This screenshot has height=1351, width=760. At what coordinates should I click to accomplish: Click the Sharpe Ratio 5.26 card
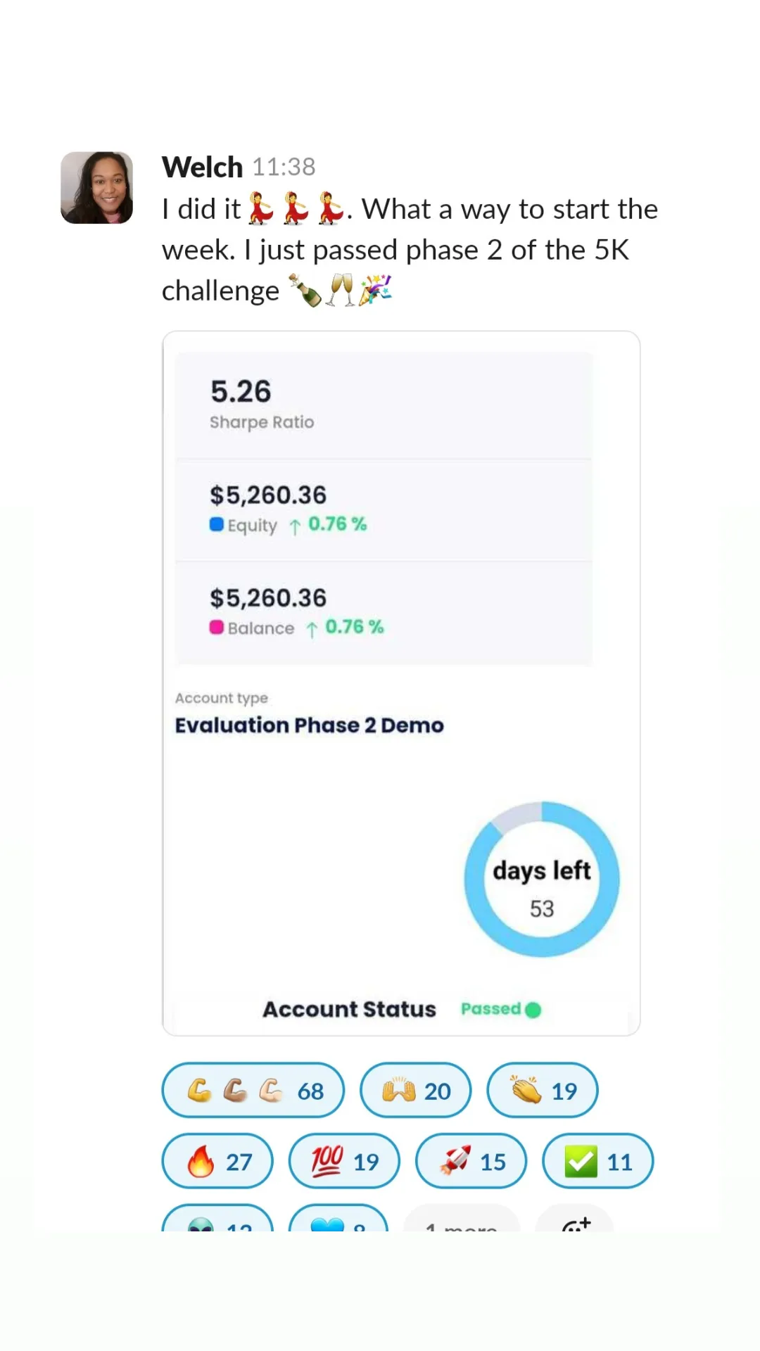click(x=384, y=405)
